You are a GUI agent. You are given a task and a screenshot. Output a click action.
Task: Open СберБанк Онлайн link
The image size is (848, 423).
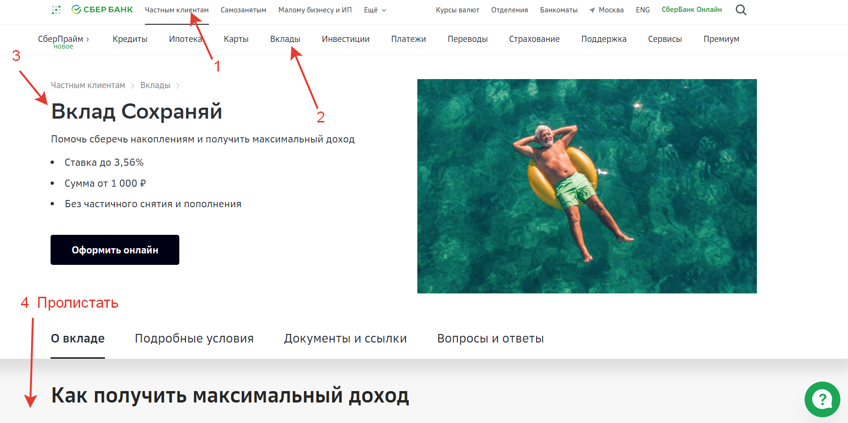click(x=692, y=10)
